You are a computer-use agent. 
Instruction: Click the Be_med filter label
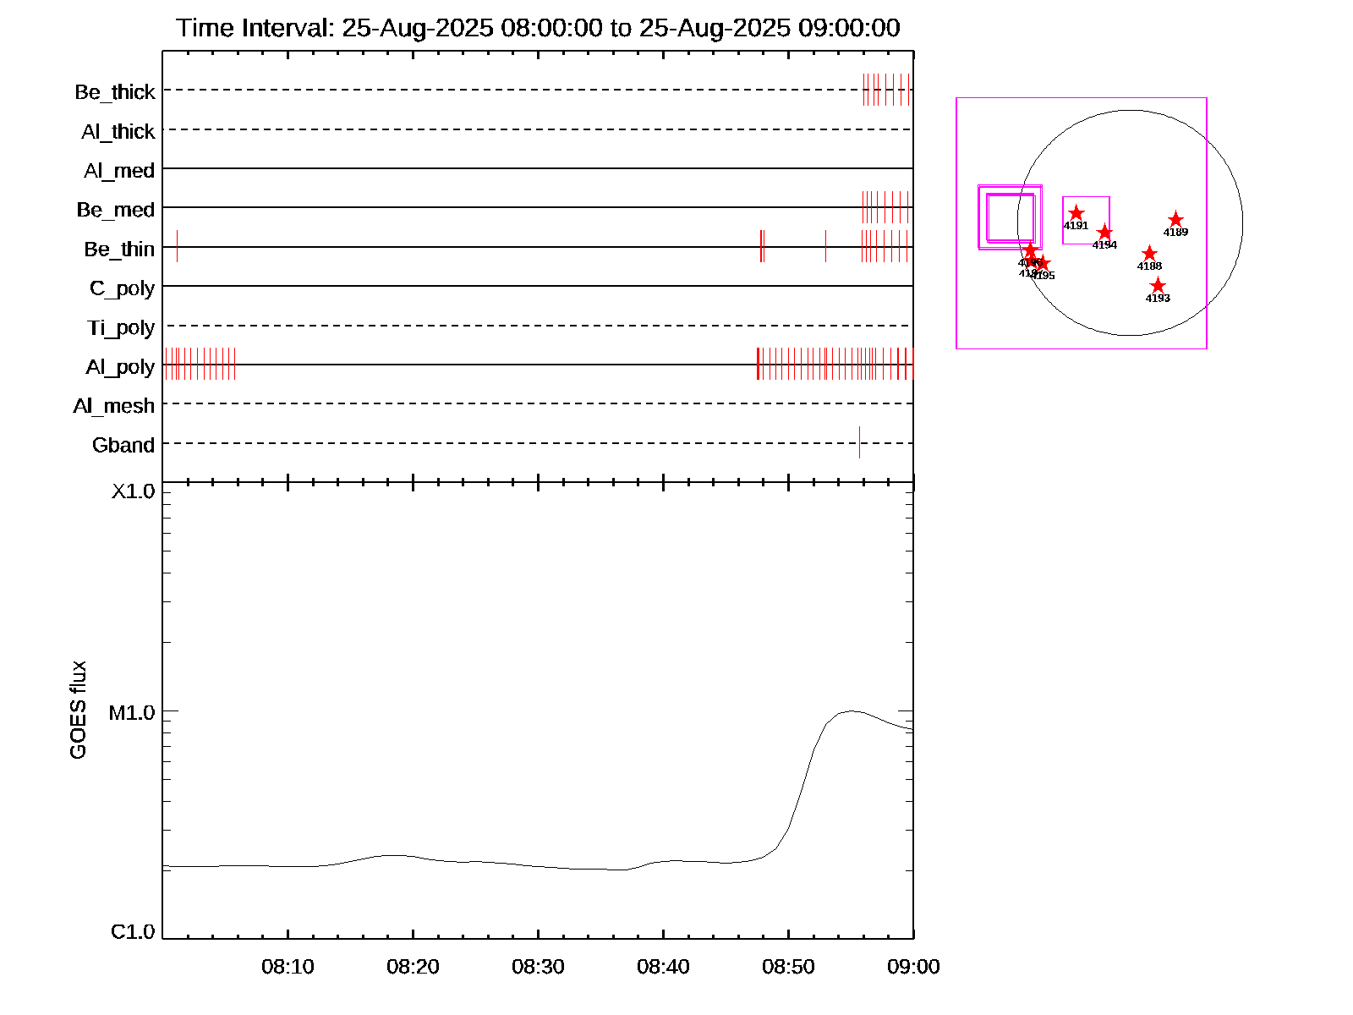(x=116, y=210)
